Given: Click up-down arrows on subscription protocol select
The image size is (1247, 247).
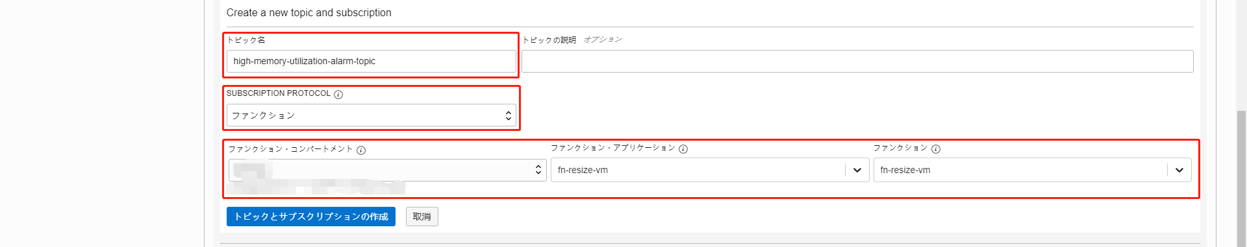Looking at the screenshot, I should (x=508, y=115).
